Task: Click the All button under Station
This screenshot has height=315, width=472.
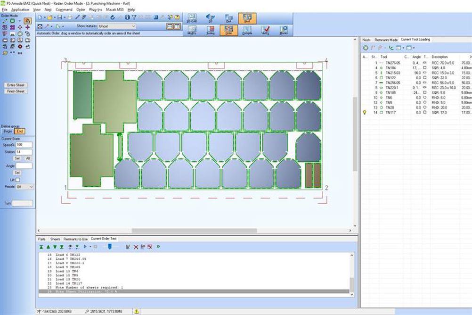Action: (28, 158)
